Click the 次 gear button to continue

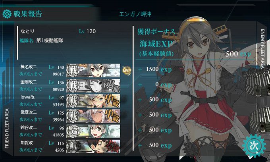[254, 146]
